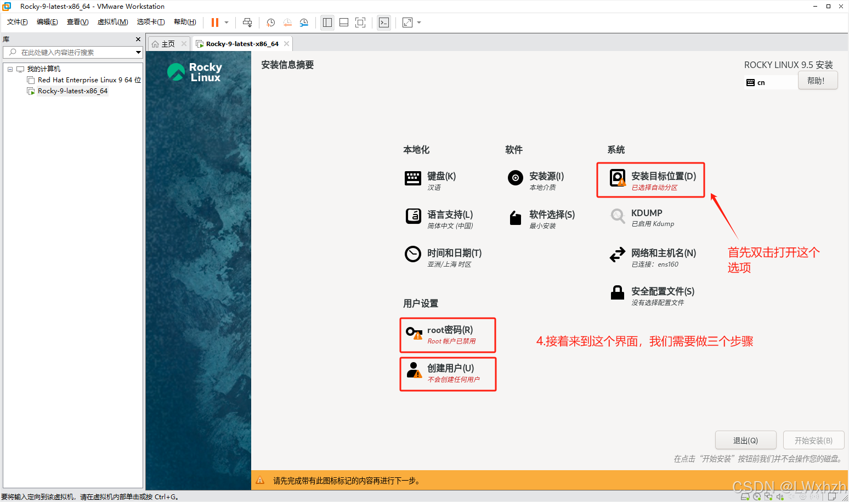Click the warning icon in orange bar
The width and height of the screenshot is (849, 502).
(x=261, y=481)
